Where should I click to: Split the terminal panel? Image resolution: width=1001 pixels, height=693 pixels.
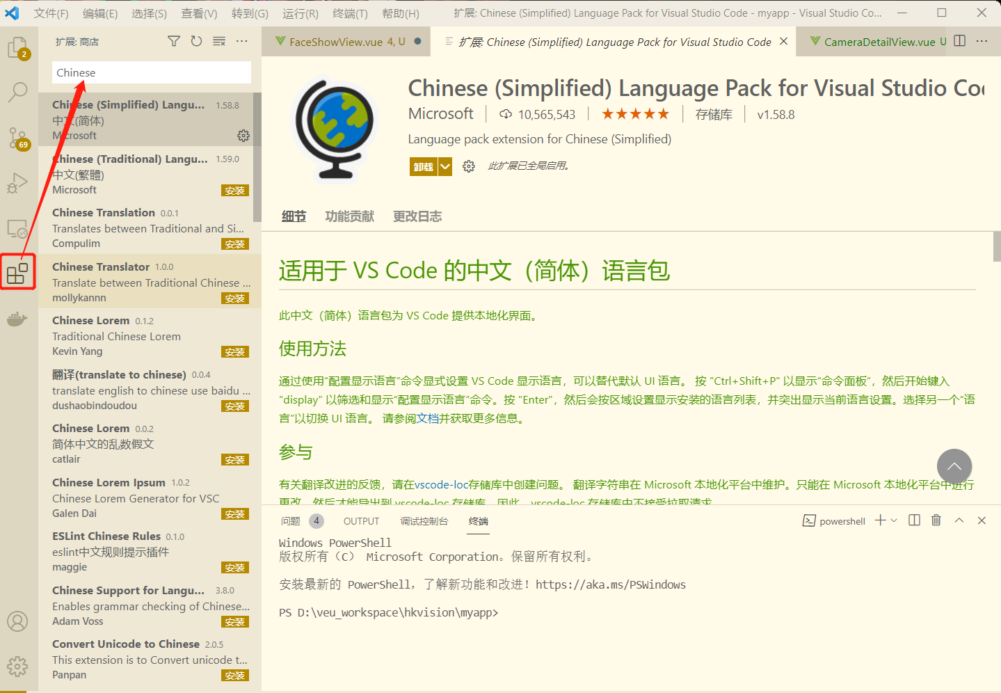[x=915, y=520]
